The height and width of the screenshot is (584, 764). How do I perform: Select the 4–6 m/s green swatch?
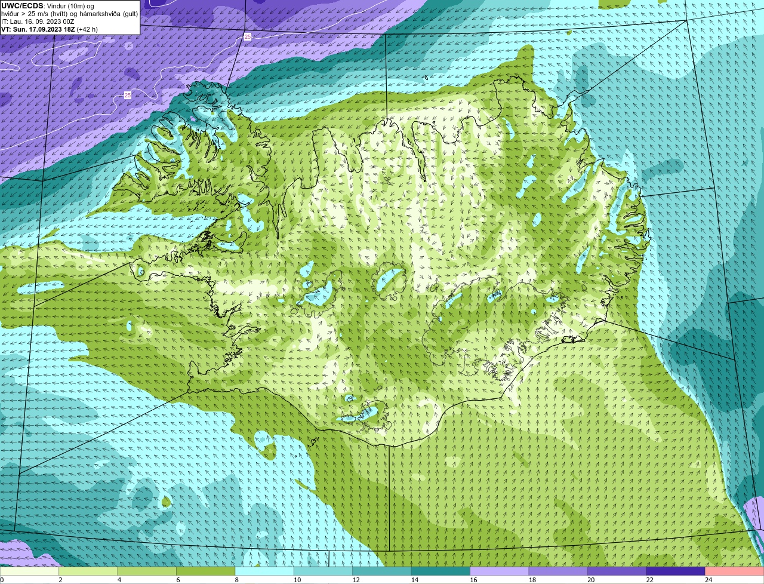[x=147, y=571]
